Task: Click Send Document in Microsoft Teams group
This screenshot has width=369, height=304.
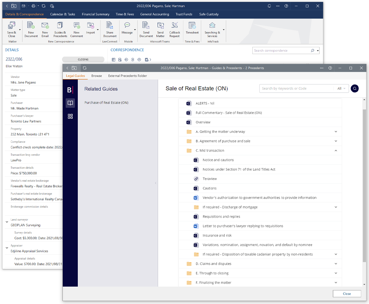Action: tap(146, 30)
